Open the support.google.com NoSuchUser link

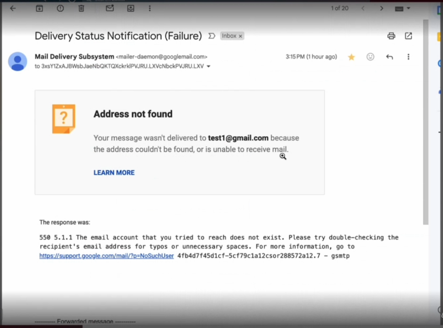[x=106, y=256]
